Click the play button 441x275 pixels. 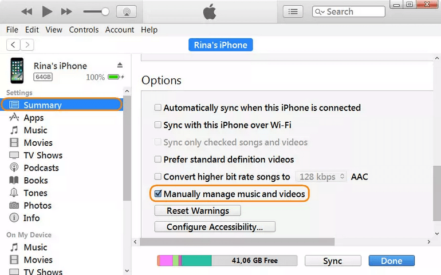click(47, 11)
